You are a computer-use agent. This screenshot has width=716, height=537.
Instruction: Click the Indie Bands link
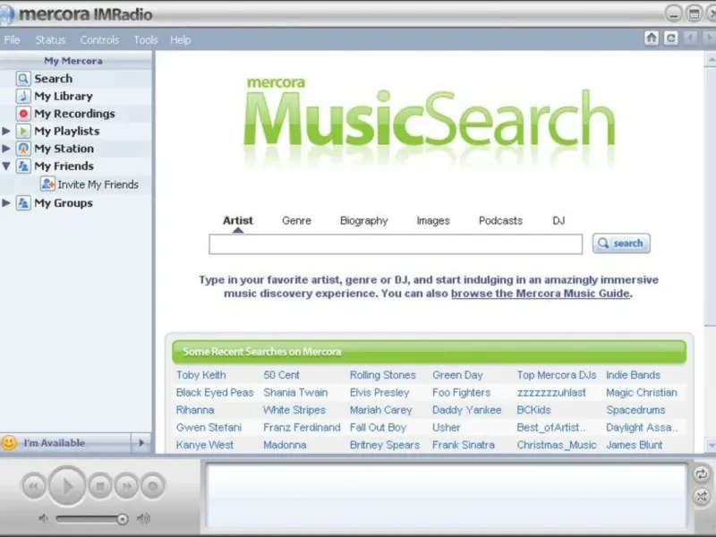[x=633, y=375]
